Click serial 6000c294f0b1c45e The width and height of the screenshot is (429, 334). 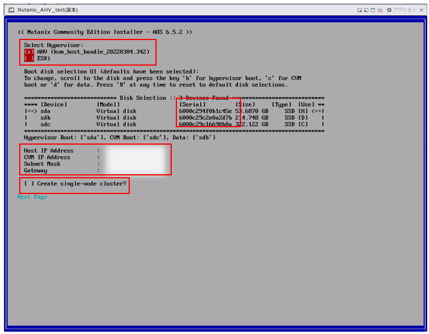click(x=205, y=111)
